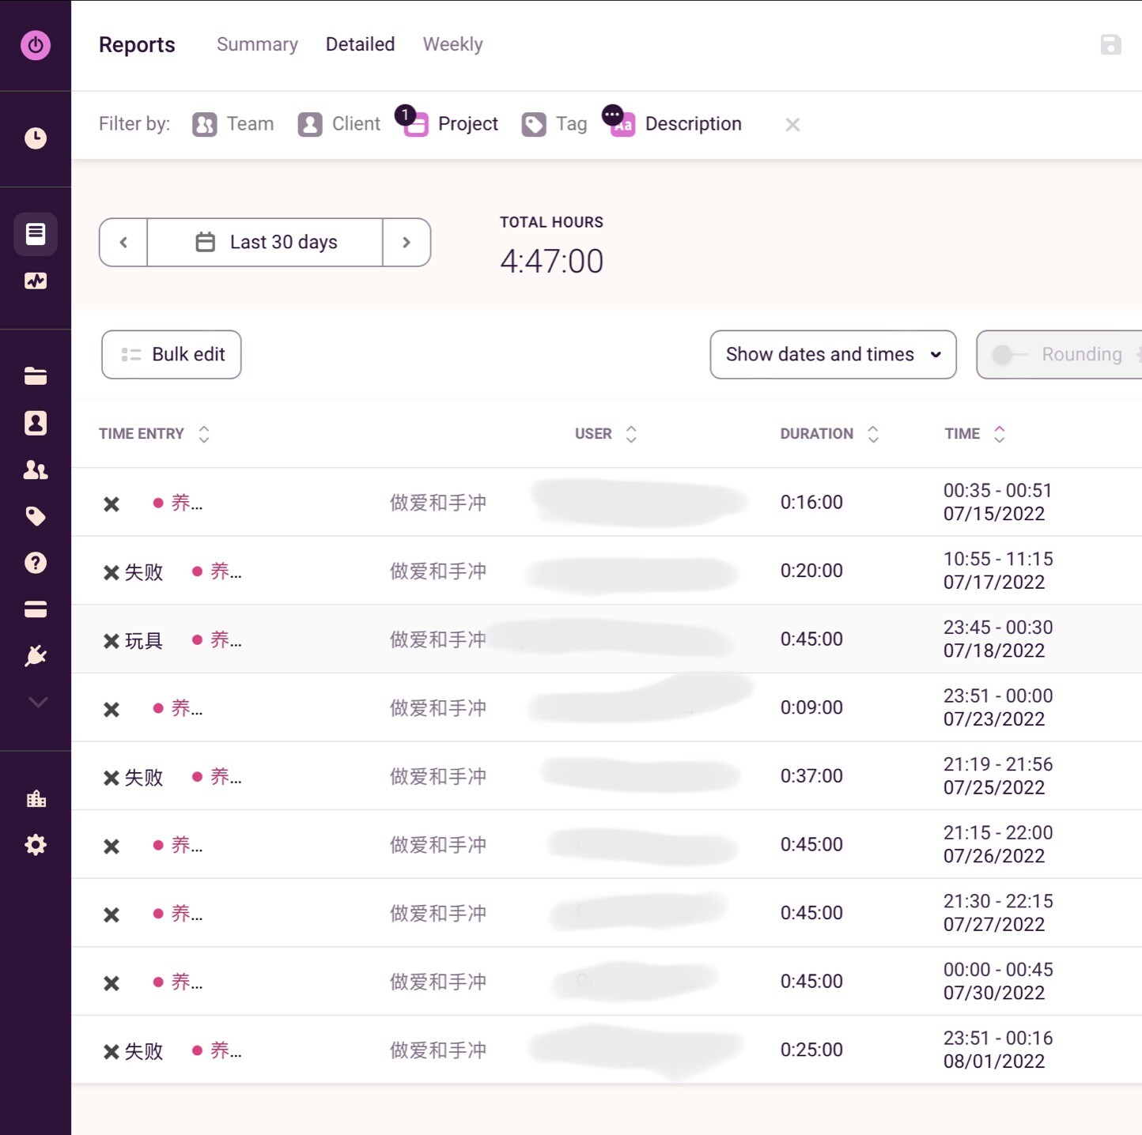Screen dimensions: 1142x1135
Task: Toggle the Rounding switch
Action: point(1008,355)
